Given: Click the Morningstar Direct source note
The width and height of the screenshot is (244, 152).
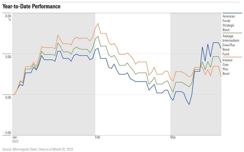Looking at the screenshot, I should [38, 149].
